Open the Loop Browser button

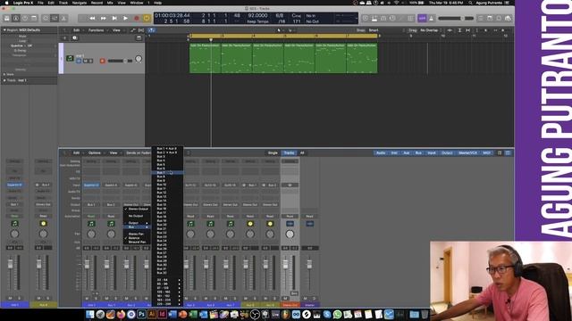tap(499, 18)
